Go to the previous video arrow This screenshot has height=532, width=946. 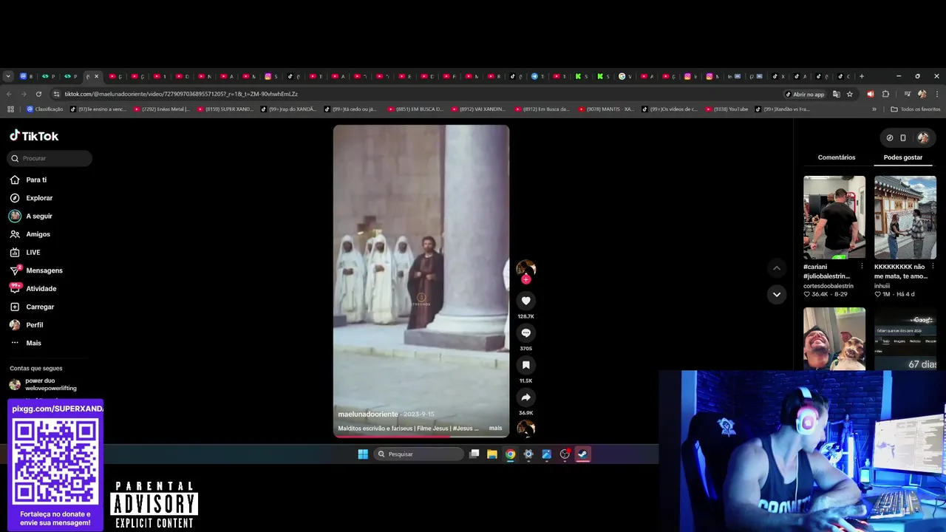click(x=776, y=267)
